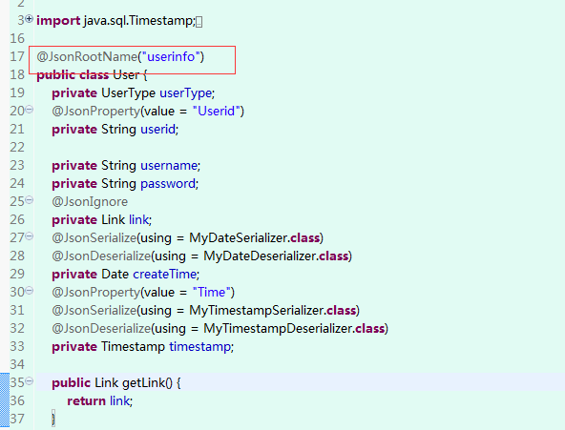This screenshot has width=565, height=430.
Task: Click line number 22 in the gutter
Action: 17,148
